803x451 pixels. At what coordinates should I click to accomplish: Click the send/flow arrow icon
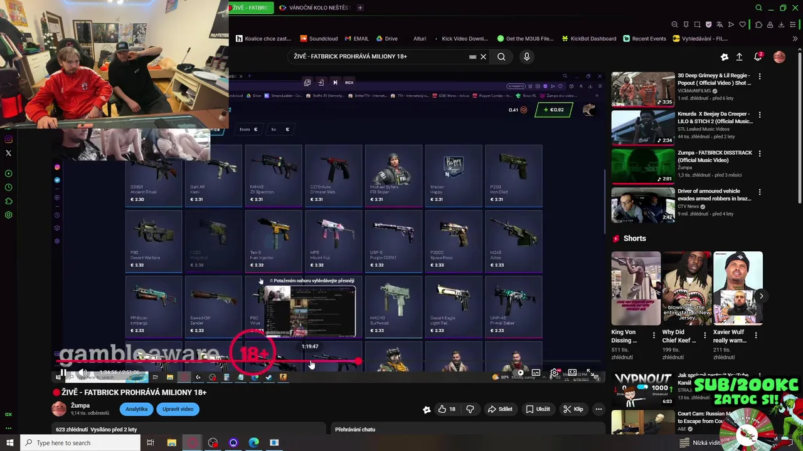[731, 24]
